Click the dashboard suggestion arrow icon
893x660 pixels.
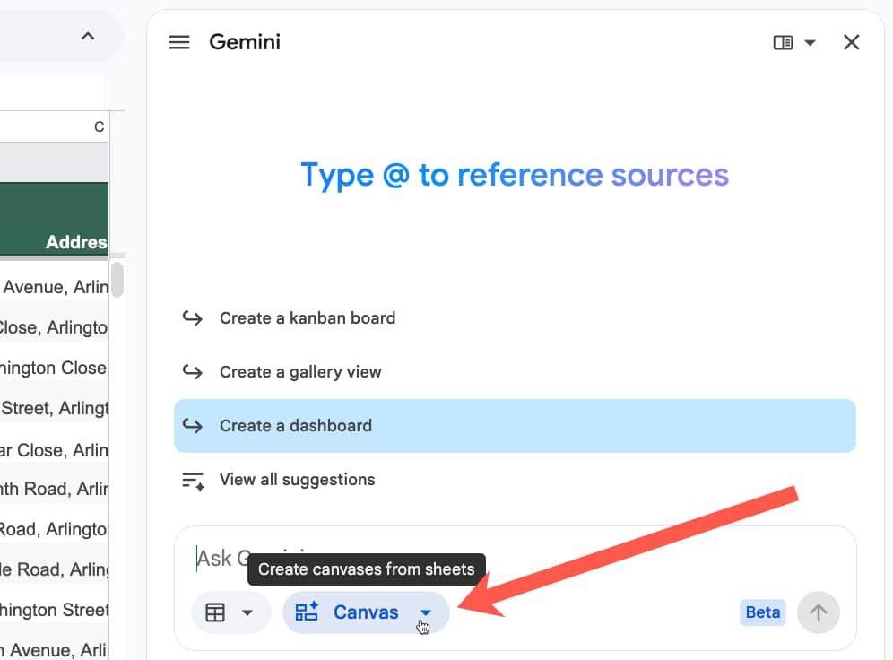pos(193,426)
